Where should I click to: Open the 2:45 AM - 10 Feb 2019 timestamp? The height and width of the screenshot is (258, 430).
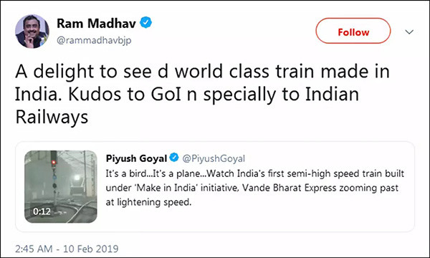(67, 249)
